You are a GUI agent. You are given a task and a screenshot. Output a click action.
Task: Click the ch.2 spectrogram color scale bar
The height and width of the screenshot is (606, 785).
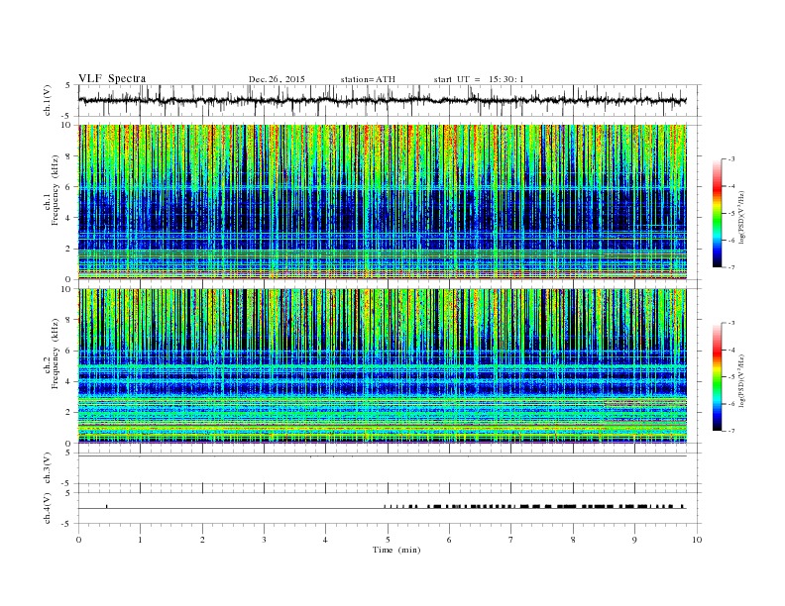tap(717, 377)
